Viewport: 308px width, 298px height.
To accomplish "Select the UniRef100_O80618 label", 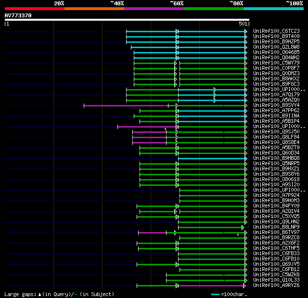I will 276,180.
